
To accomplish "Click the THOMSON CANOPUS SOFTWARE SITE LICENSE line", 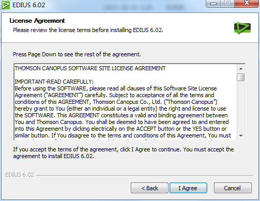I will [90, 68].
